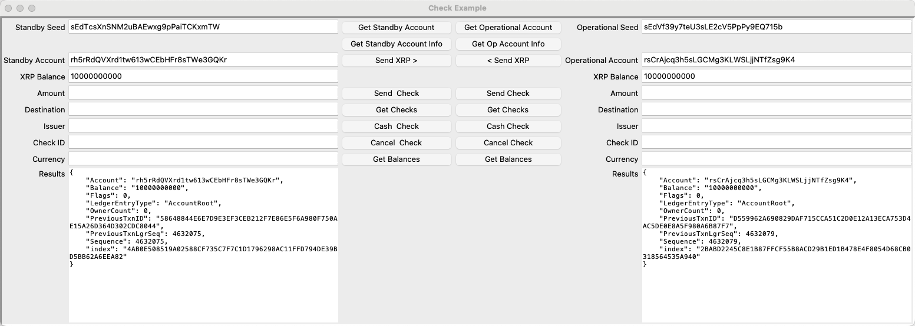Click the operational Currency field
Viewport: 915px width, 326px height.
point(776,159)
